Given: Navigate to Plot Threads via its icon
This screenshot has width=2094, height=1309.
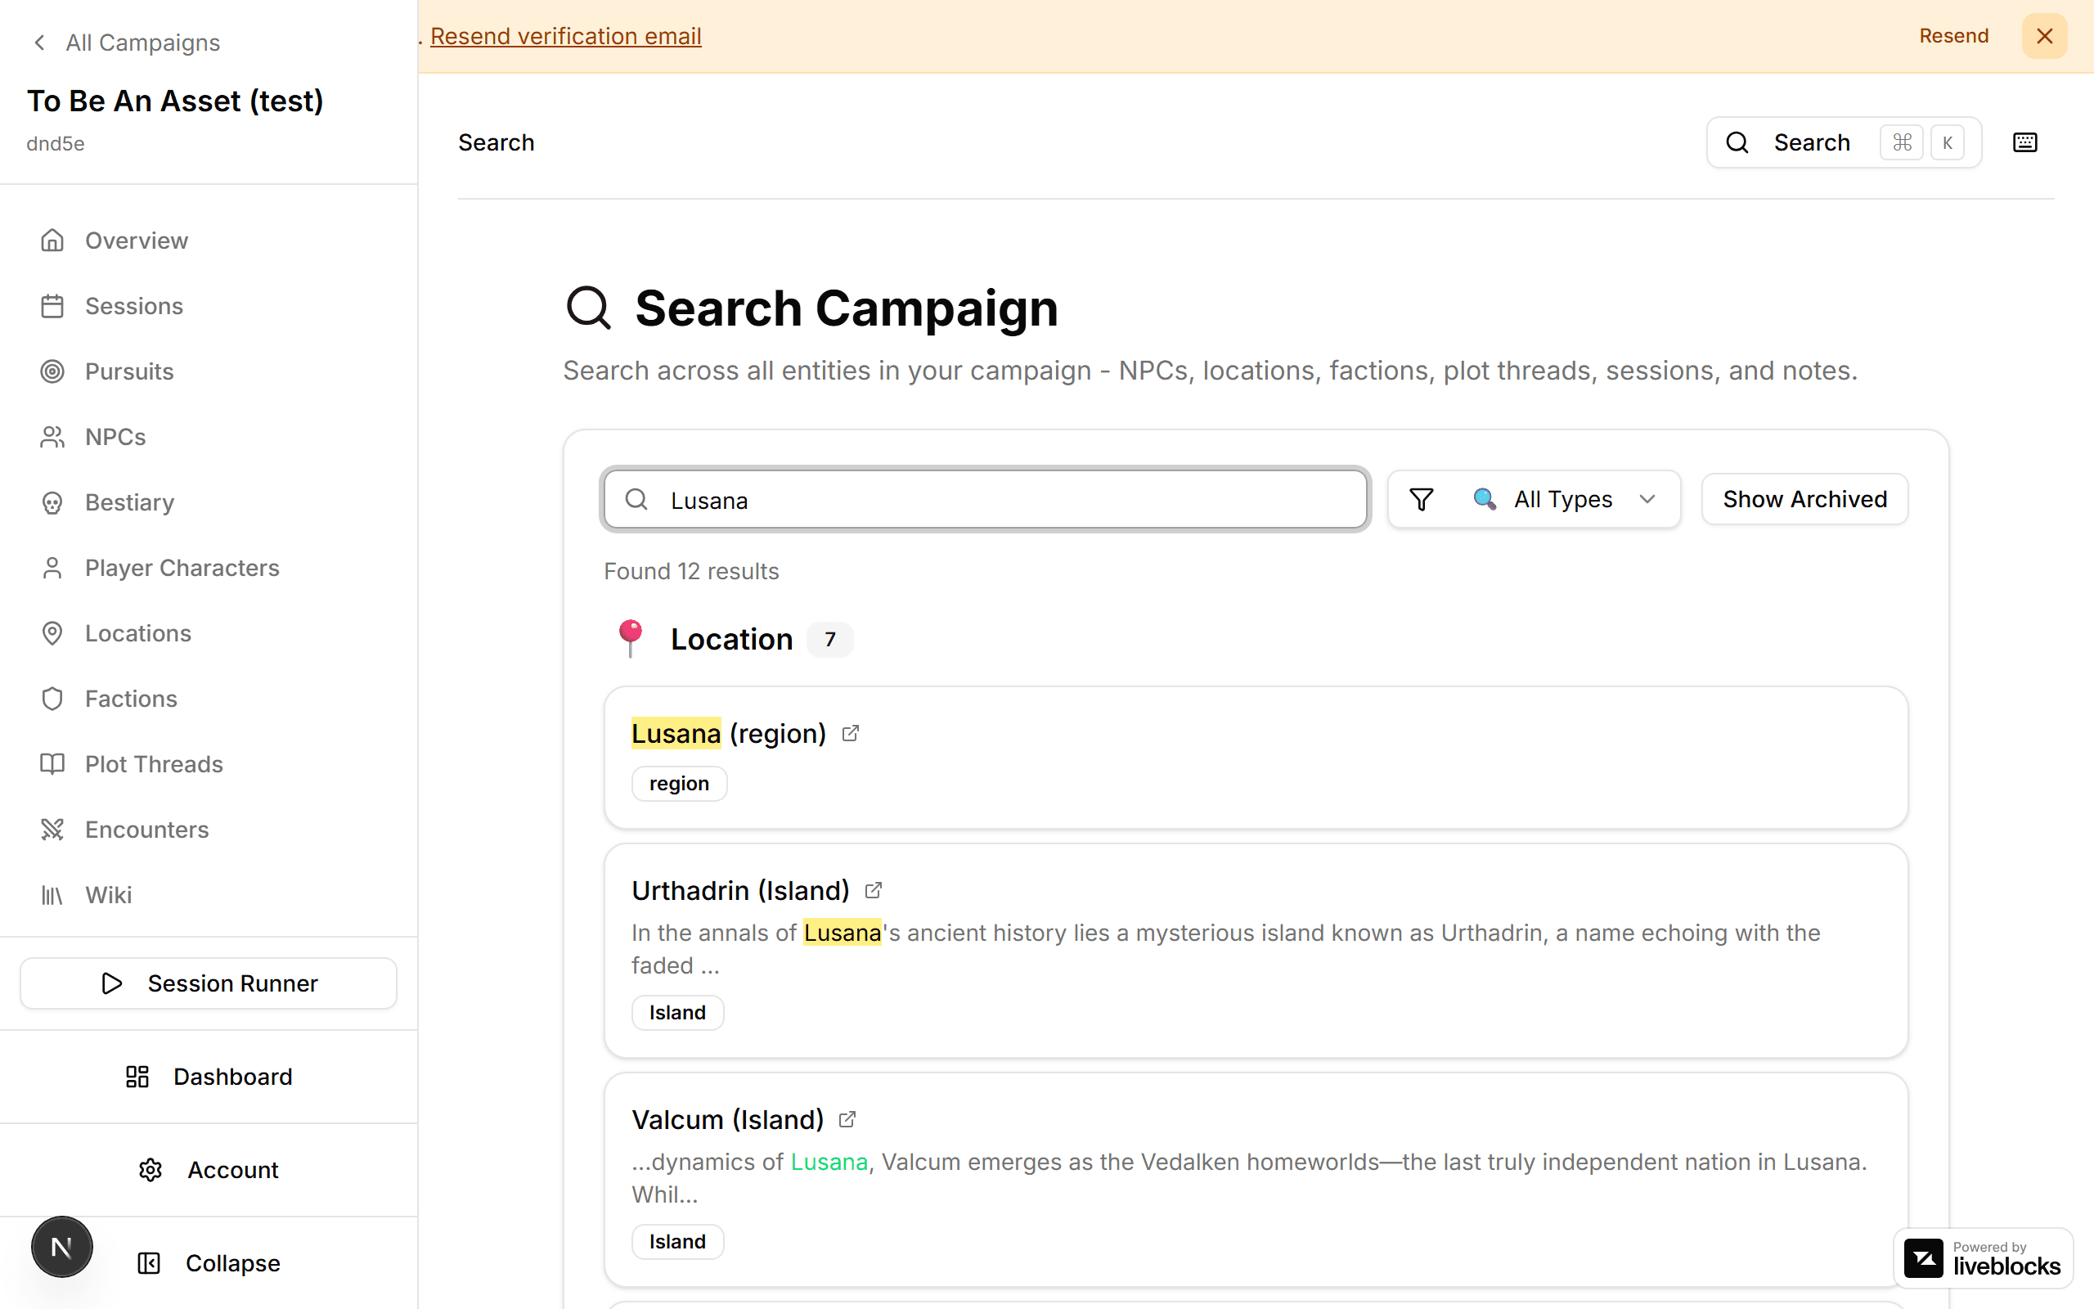Looking at the screenshot, I should (53, 763).
